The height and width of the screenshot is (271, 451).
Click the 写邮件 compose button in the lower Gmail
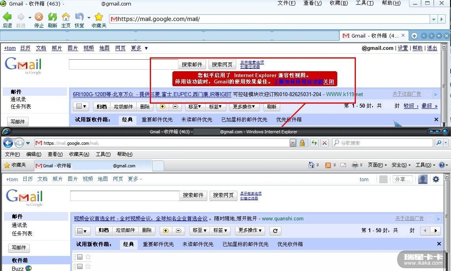pyautogui.click(x=19, y=247)
